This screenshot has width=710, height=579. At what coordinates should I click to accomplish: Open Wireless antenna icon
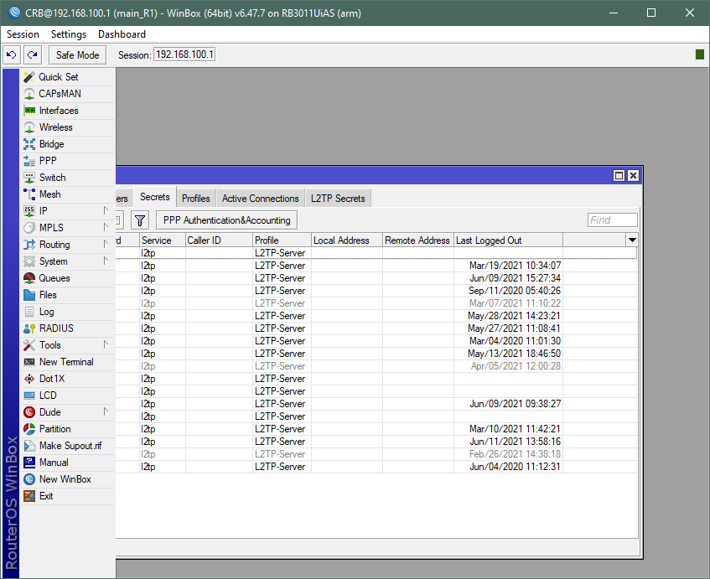(x=29, y=127)
